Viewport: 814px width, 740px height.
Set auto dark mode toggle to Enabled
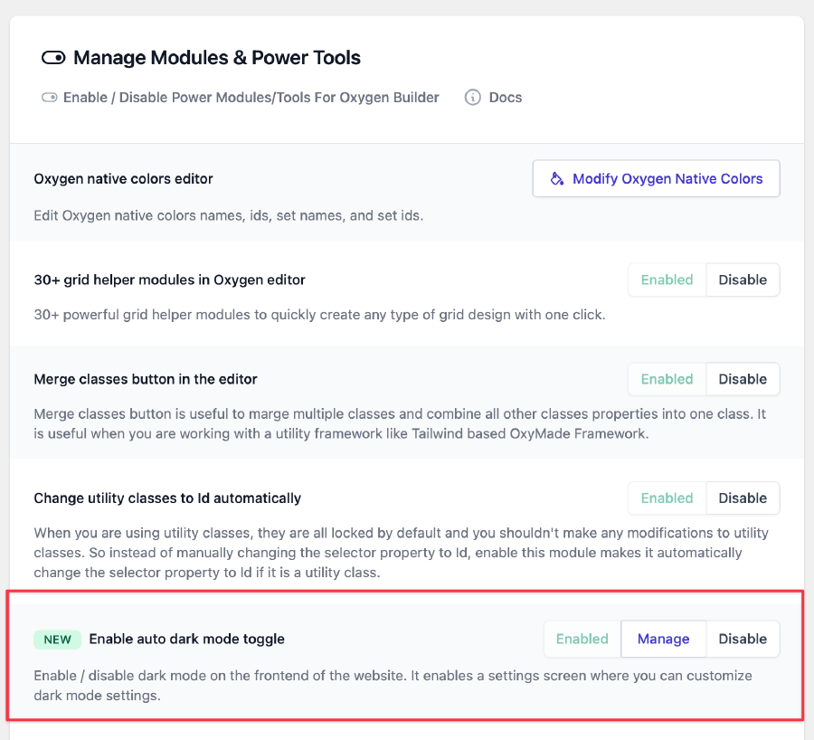[x=582, y=639]
